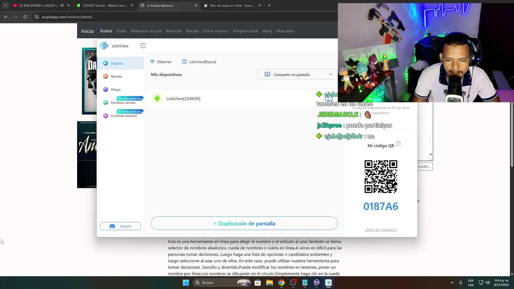The image size is (514, 289).
Task: Open the Duplicar section in LetsView
Action: [x=120, y=63]
